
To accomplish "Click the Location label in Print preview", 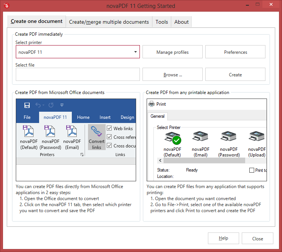I will [x=165, y=176].
